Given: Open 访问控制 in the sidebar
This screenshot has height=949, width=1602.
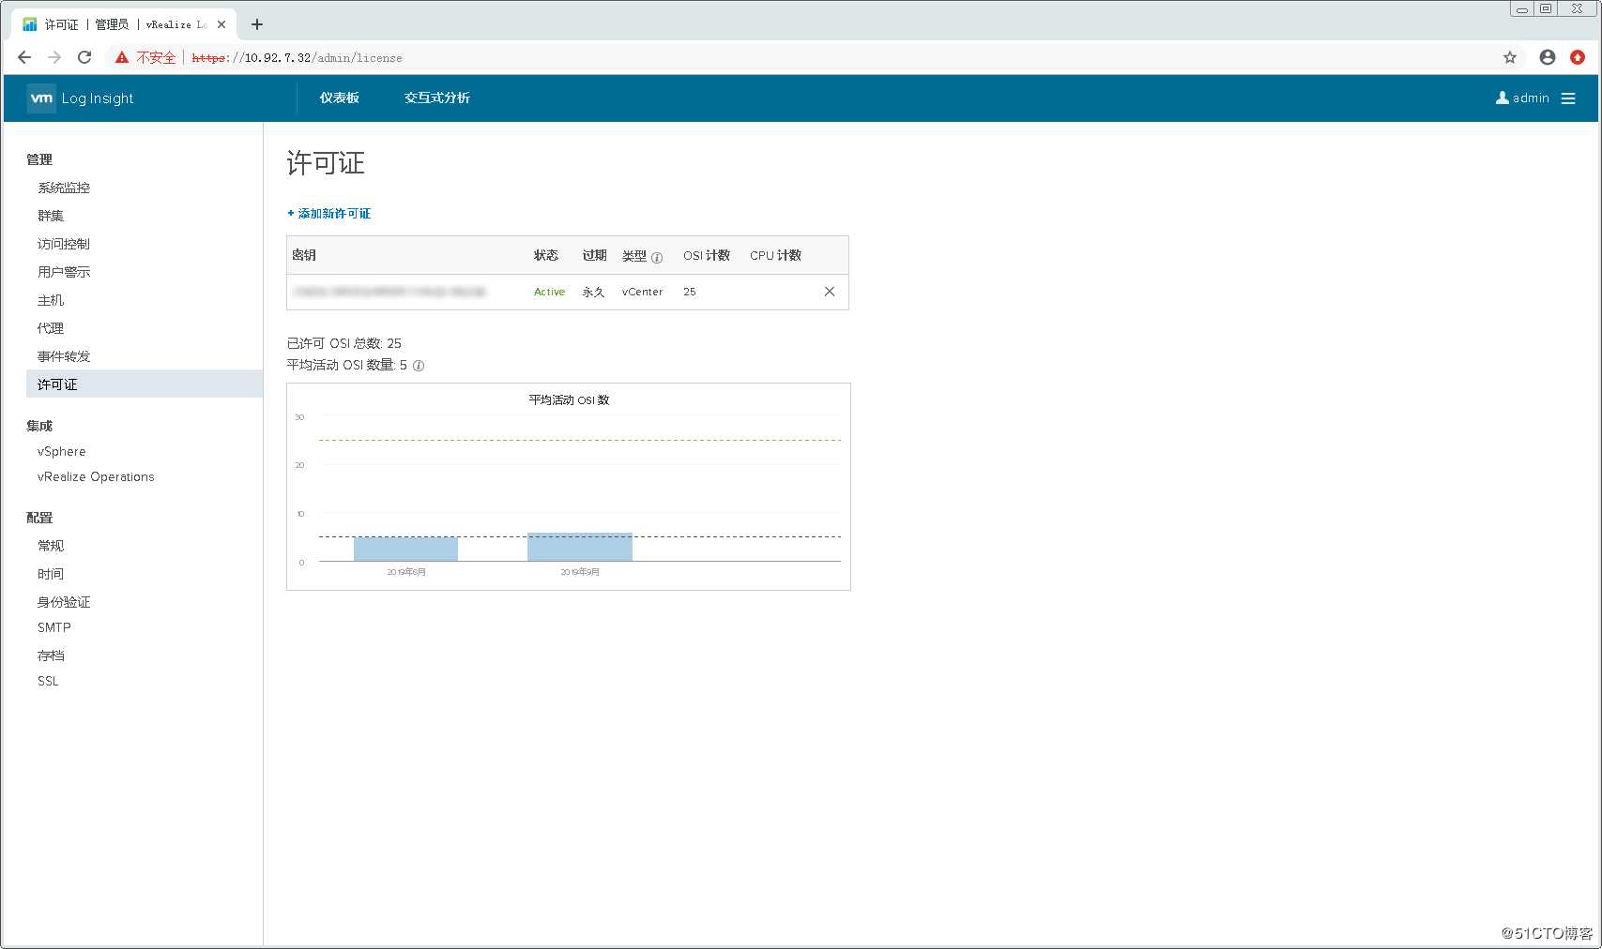Looking at the screenshot, I should pyautogui.click(x=64, y=244).
